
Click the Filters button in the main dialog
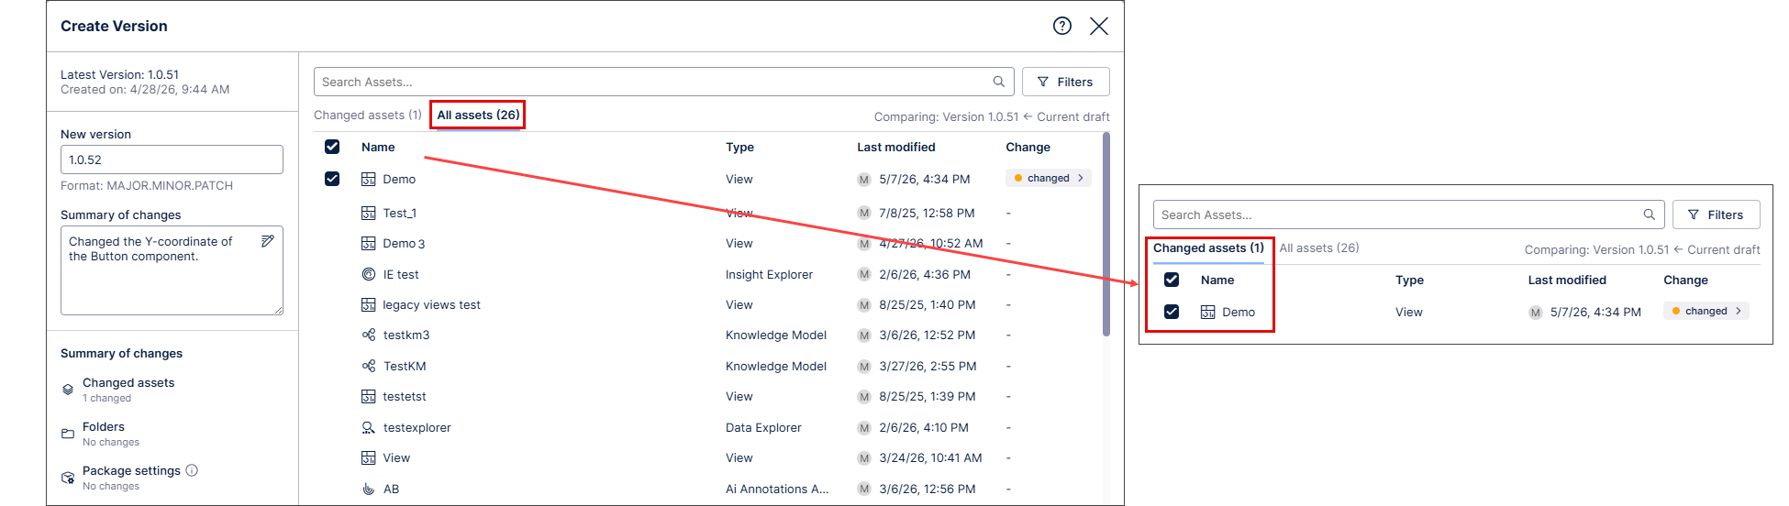click(x=1066, y=82)
